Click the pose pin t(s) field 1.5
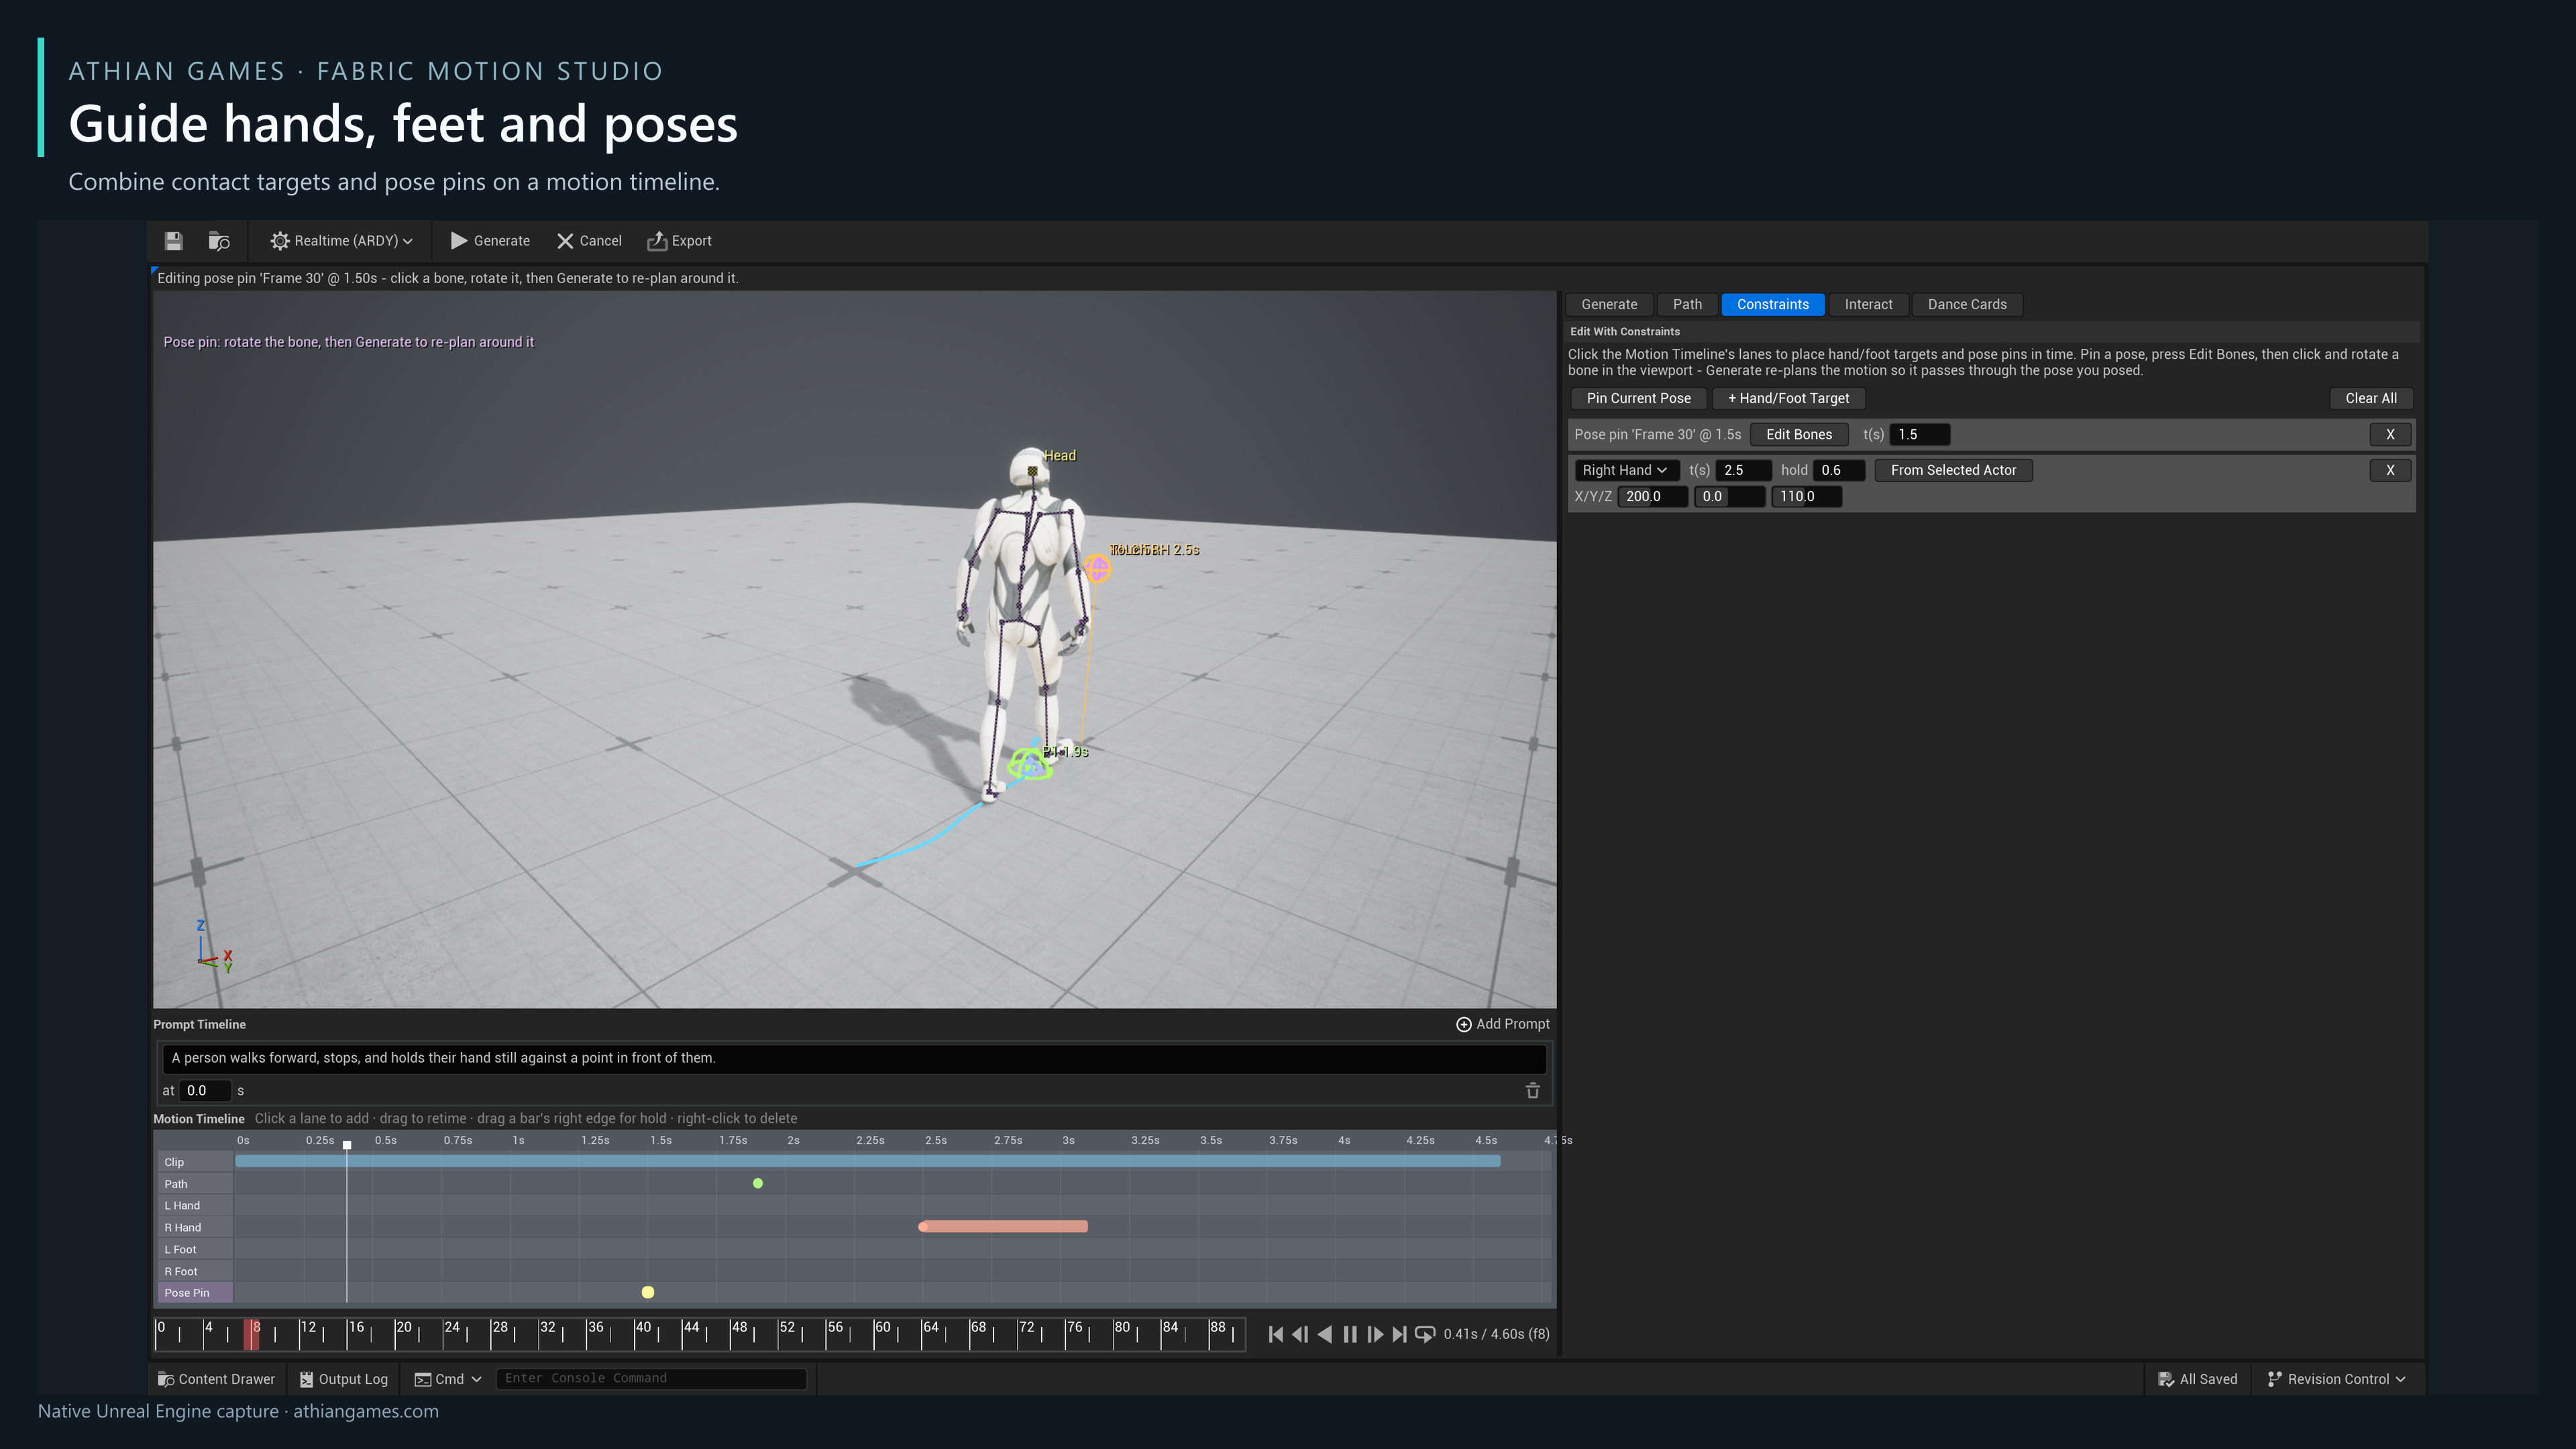The image size is (2576, 1449). 1919,434
